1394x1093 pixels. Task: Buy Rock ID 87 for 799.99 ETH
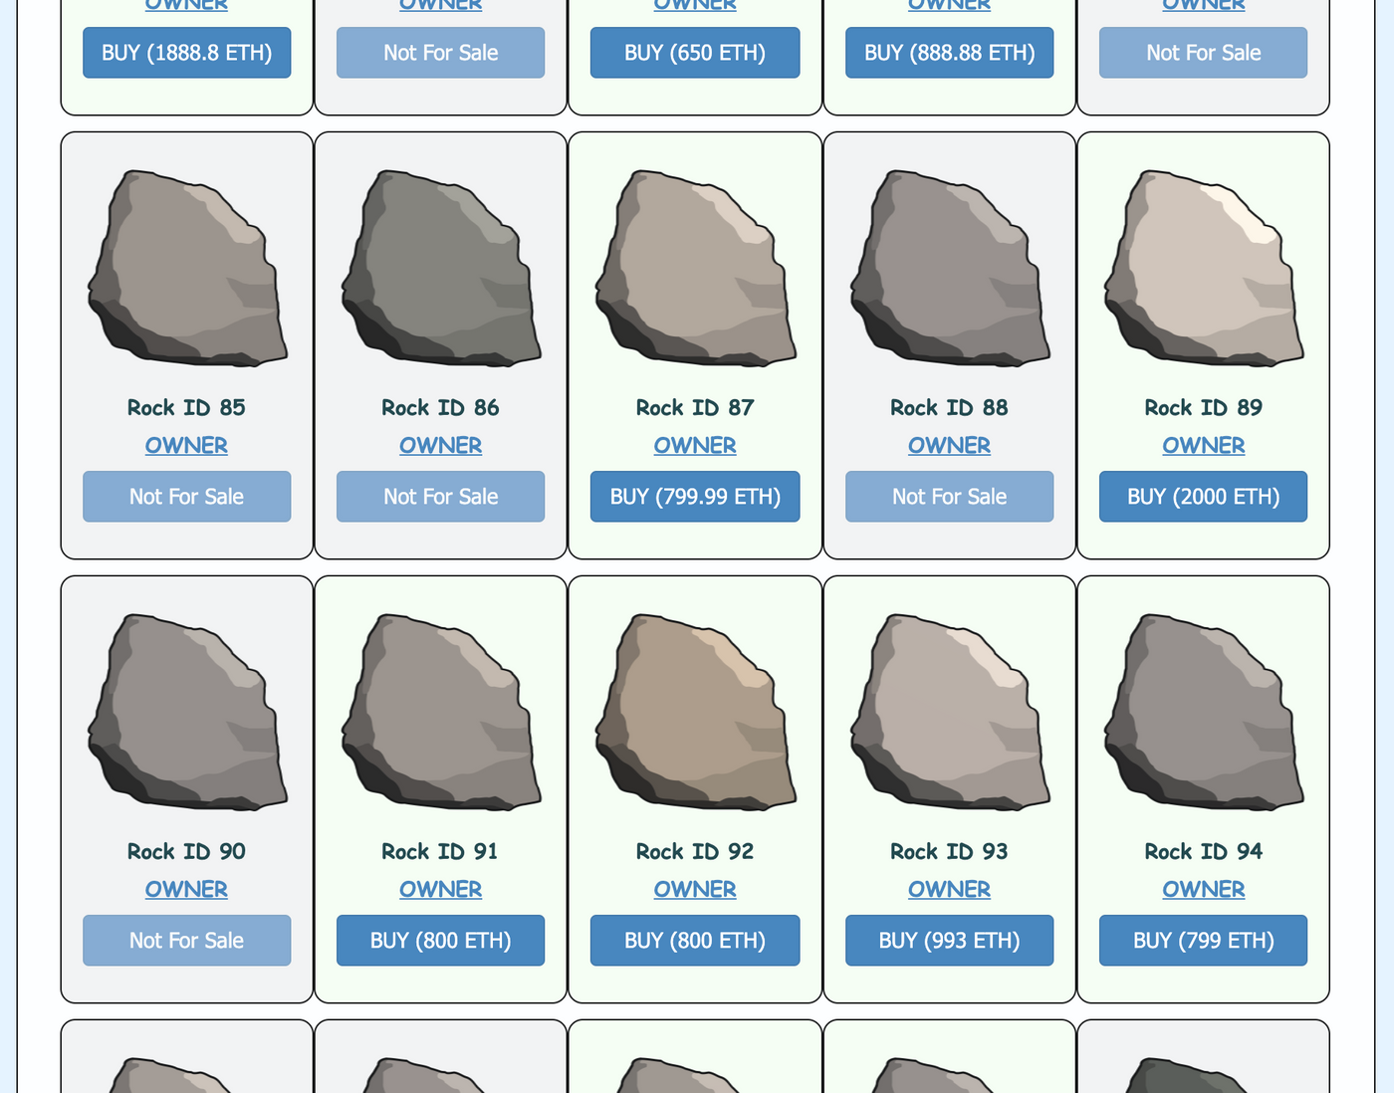[695, 497]
